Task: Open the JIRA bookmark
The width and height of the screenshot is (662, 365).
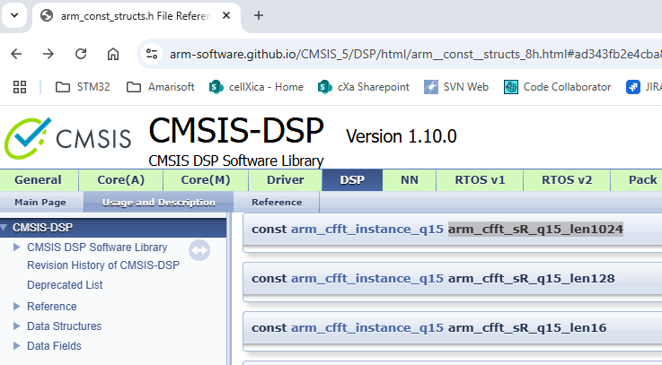Action: click(643, 87)
